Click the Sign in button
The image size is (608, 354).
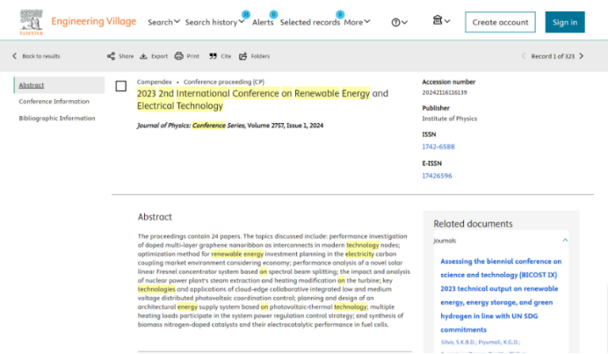(x=565, y=22)
